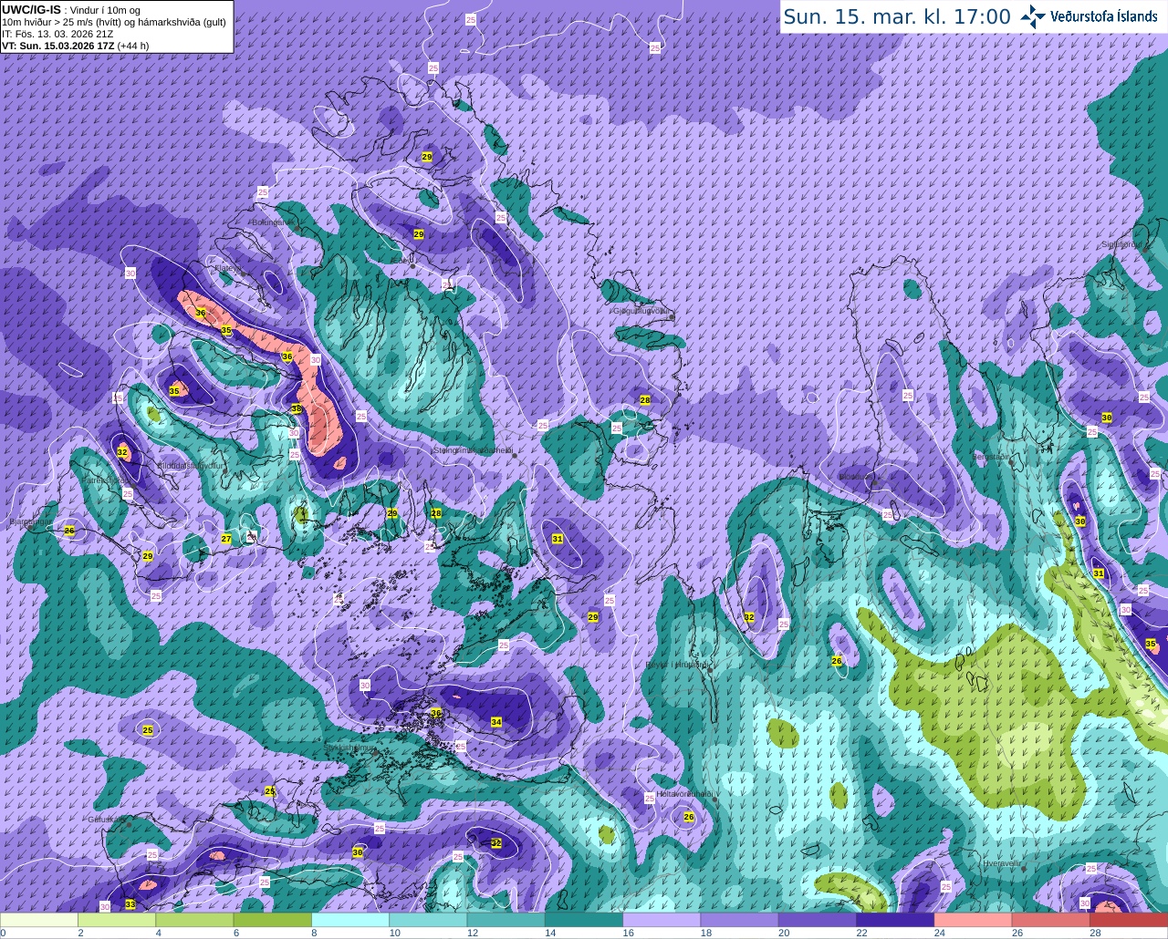Click the Bergstaðir station label
This screenshot has height=939, width=1168.
[x=991, y=456]
